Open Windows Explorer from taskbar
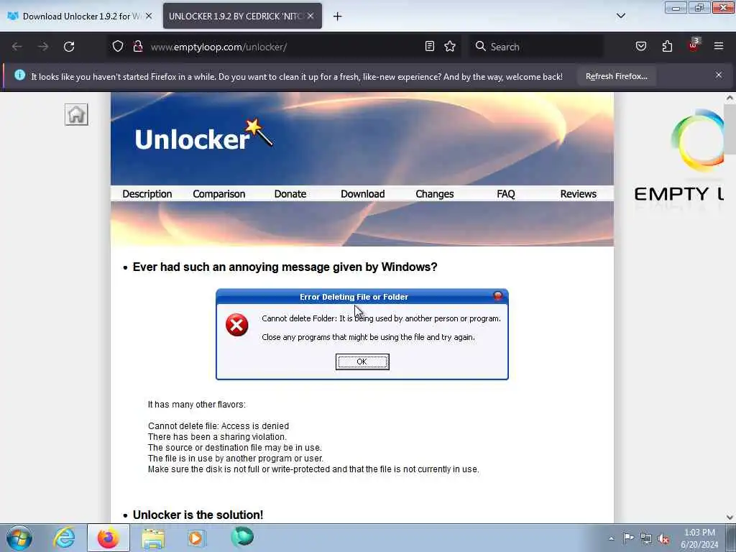Viewport: 736px width, 552px height. 153,538
